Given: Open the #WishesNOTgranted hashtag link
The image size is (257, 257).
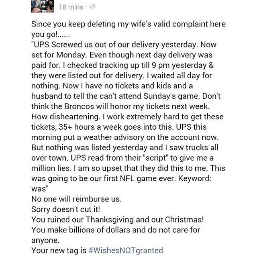Looking at the screenshot, I should 126,251.
